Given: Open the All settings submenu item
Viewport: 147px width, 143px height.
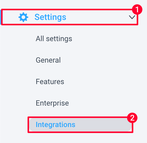Looking at the screenshot, I should click(x=54, y=39).
